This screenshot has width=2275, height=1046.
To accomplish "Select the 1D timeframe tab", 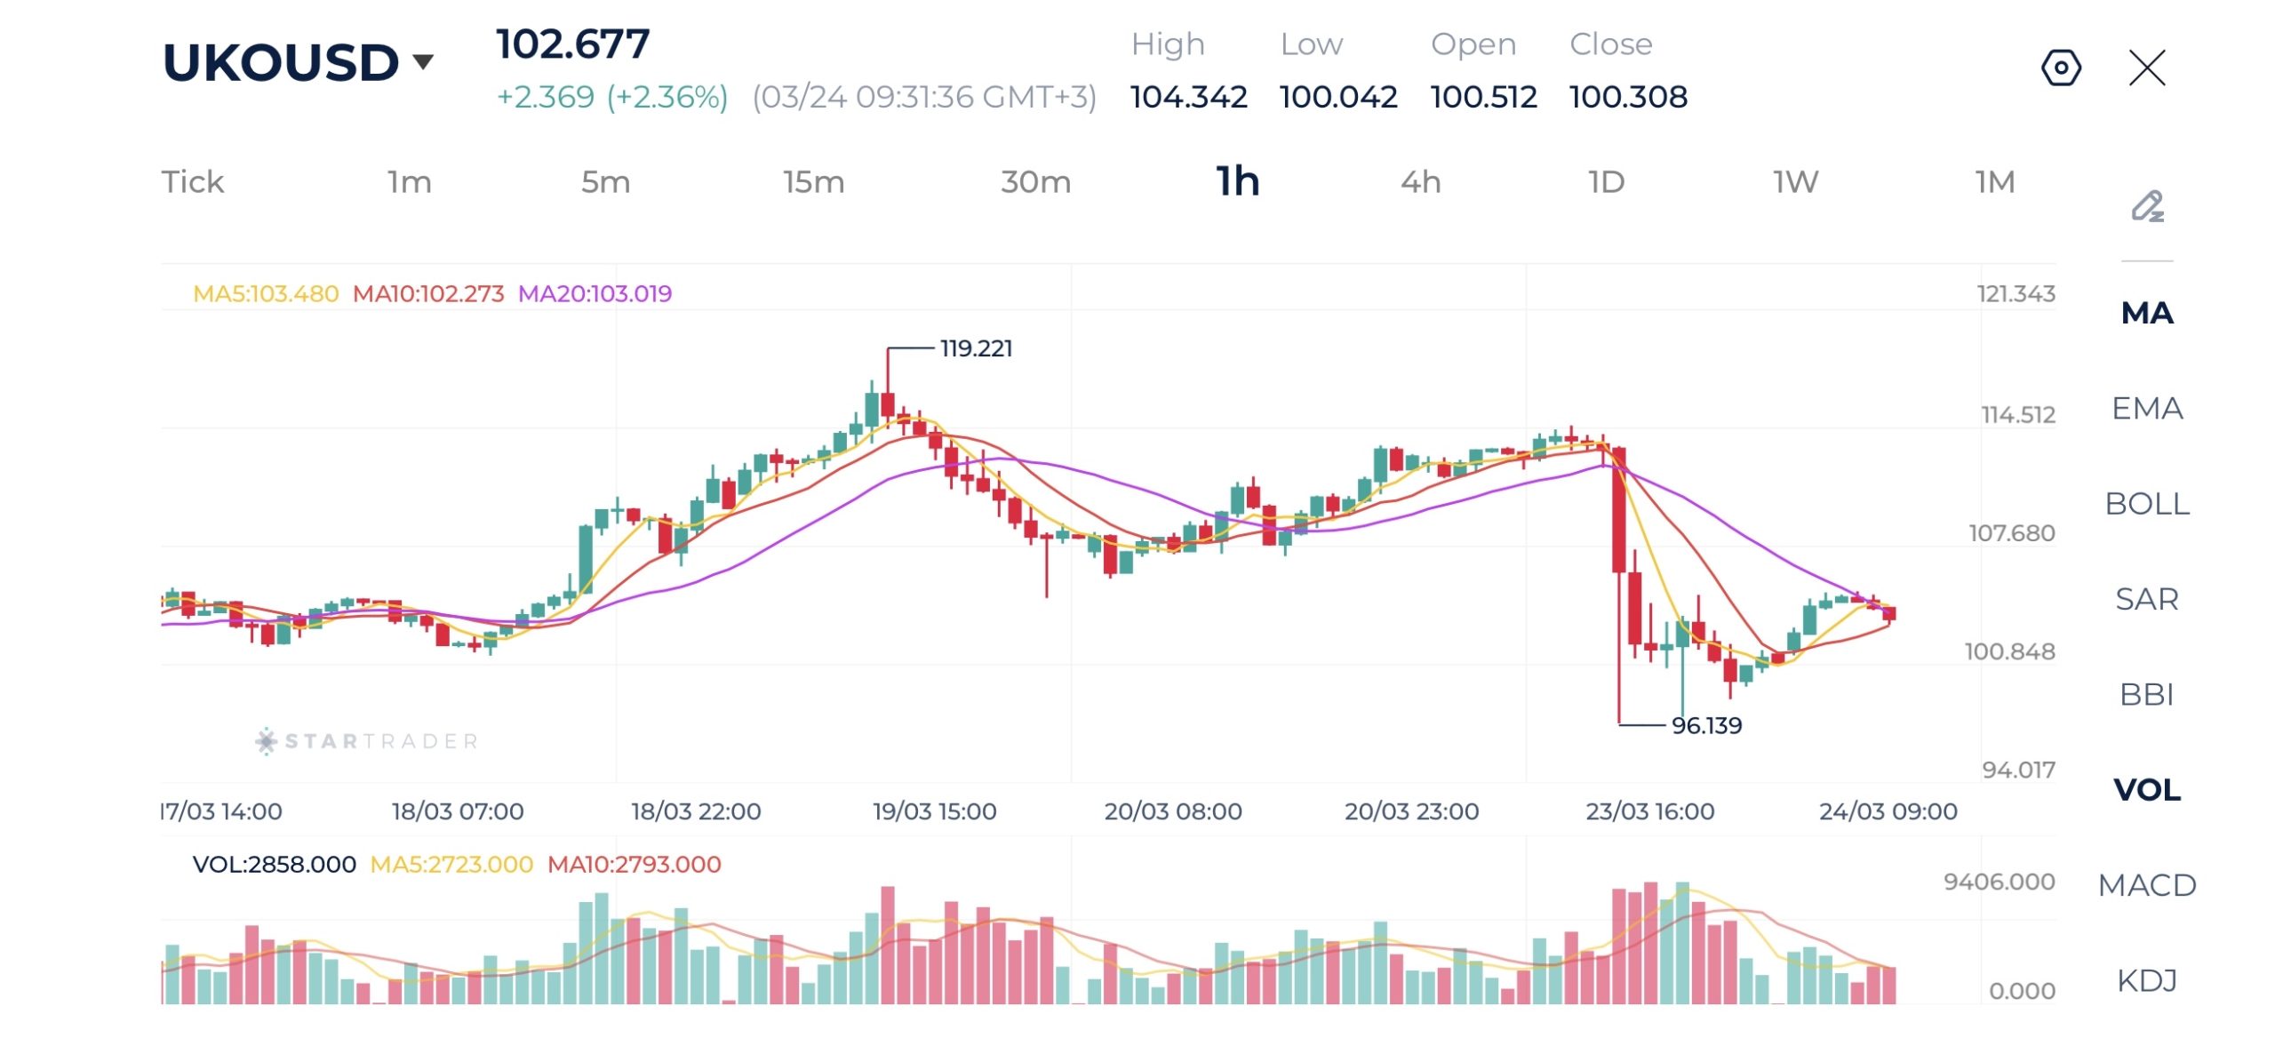I will point(1606,182).
